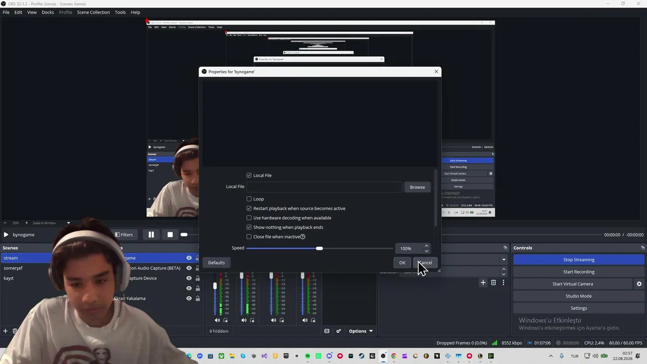Open the audio mixer Options dropdown
Viewport: 647px width, 364px height.
point(361,331)
